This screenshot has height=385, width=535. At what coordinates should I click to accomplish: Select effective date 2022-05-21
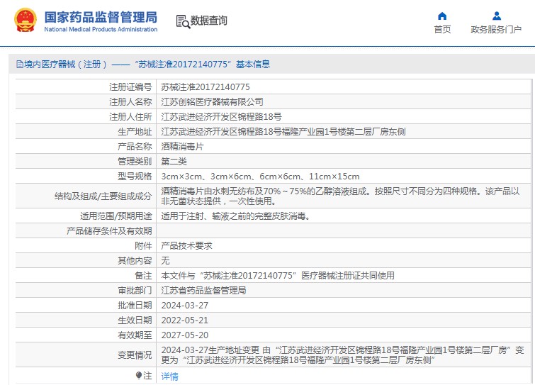pyautogui.click(x=184, y=320)
